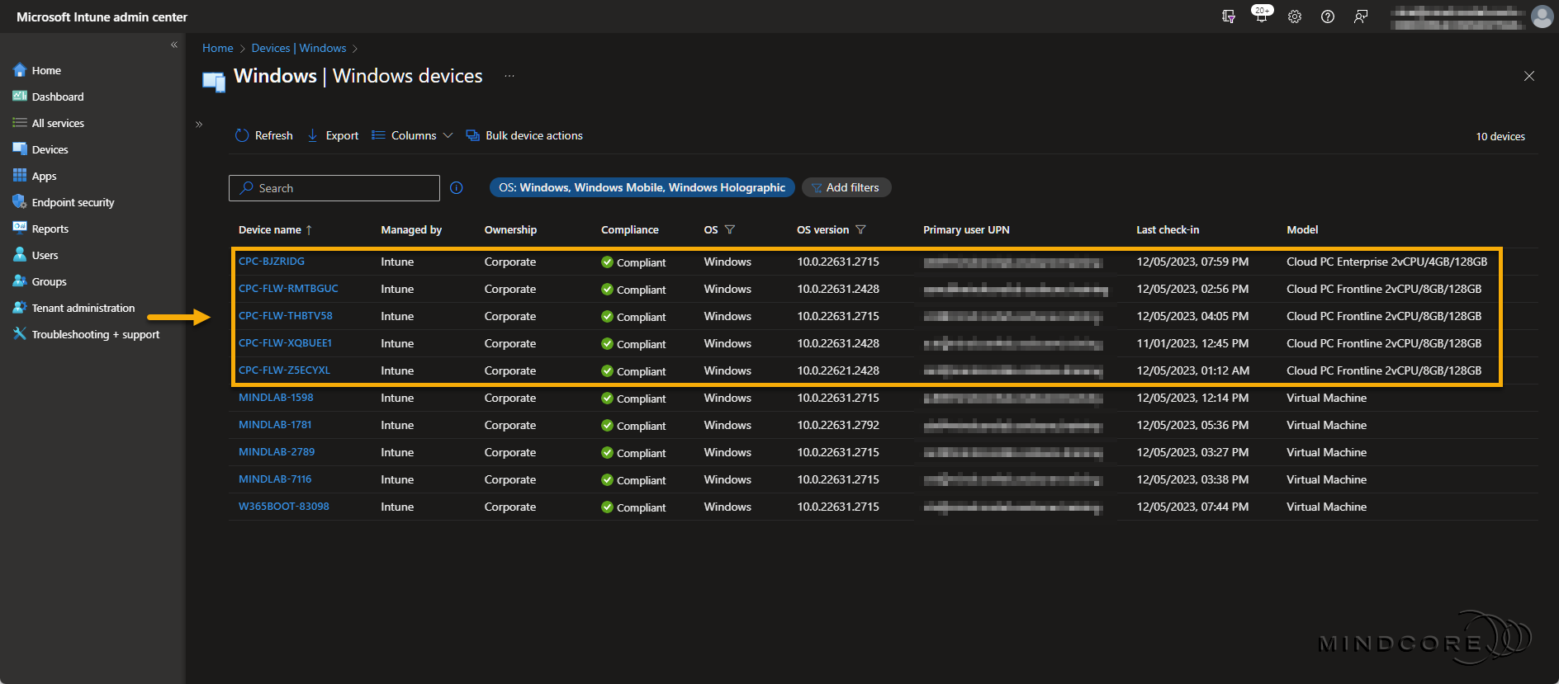
Task: Click the OS version column filter icon
Action: (860, 230)
